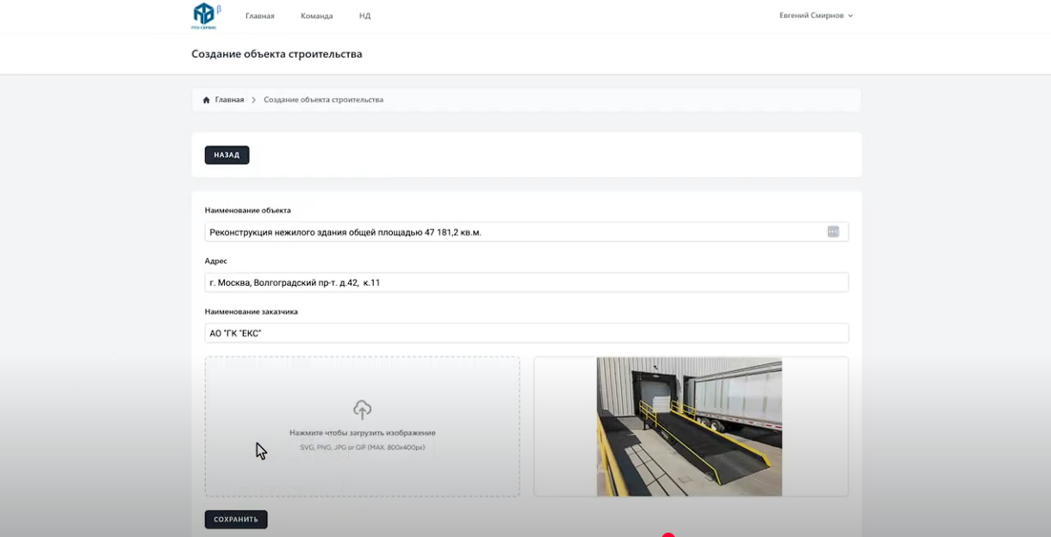This screenshot has width=1051, height=537.
Task: Click the red dot at bottom edge
Action: pyautogui.click(x=669, y=534)
